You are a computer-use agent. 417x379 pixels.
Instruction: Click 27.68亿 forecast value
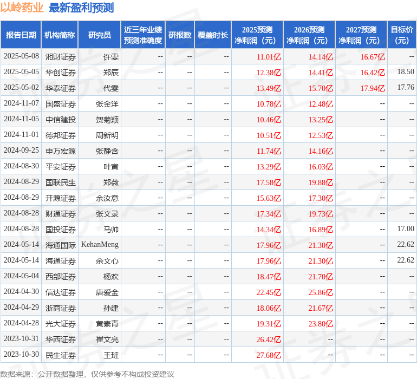point(269,355)
